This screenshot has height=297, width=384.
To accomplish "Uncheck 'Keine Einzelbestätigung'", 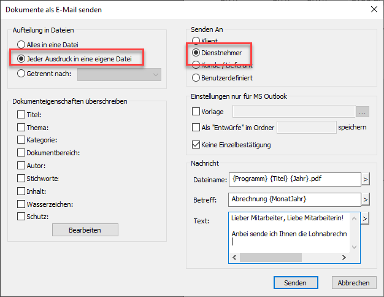I will click(x=196, y=145).
